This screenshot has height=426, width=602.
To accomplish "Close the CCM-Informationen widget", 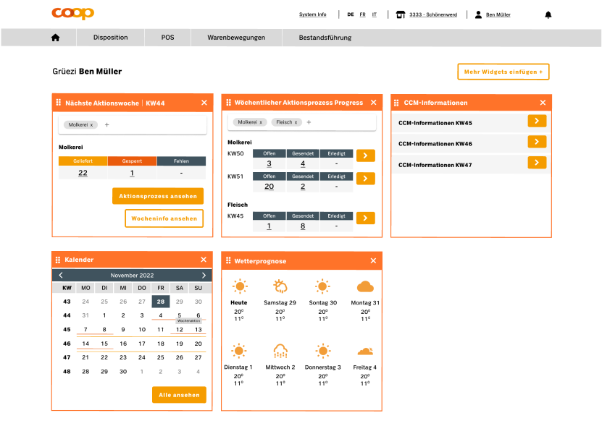I will point(543,103).
